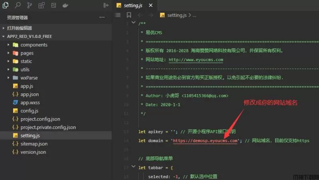Open the Extensions blocks icon

tap(42, 5)
